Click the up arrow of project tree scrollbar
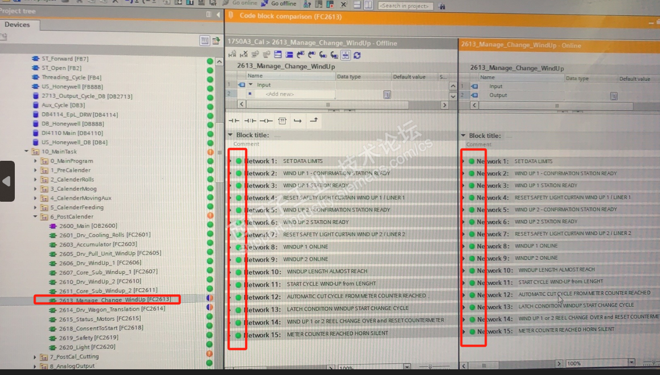 pyautogui.click(x=219, y=62)
